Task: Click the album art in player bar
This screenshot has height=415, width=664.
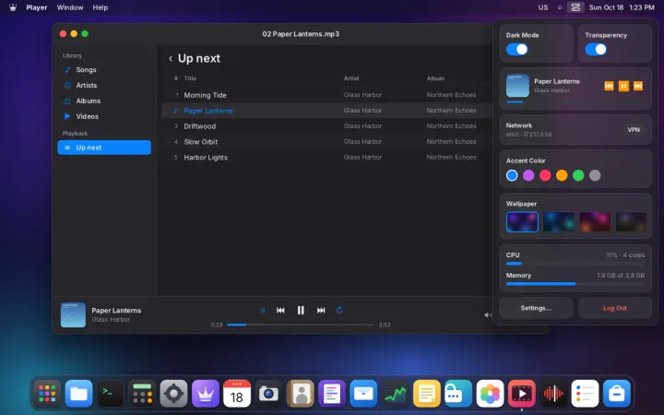Action: click(73, 314)
